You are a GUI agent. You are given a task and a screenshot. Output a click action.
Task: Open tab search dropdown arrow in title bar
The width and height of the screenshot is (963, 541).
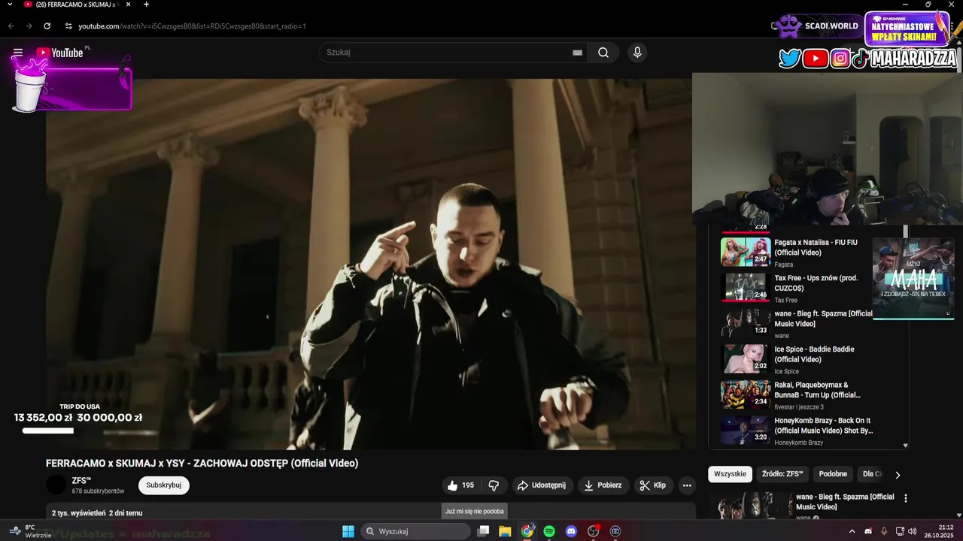(x=11, y=5)
